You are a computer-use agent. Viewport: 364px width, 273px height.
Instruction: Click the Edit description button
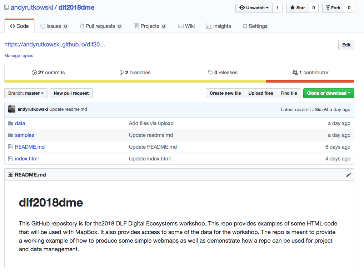pyautogui.click(x=346, y=45)
